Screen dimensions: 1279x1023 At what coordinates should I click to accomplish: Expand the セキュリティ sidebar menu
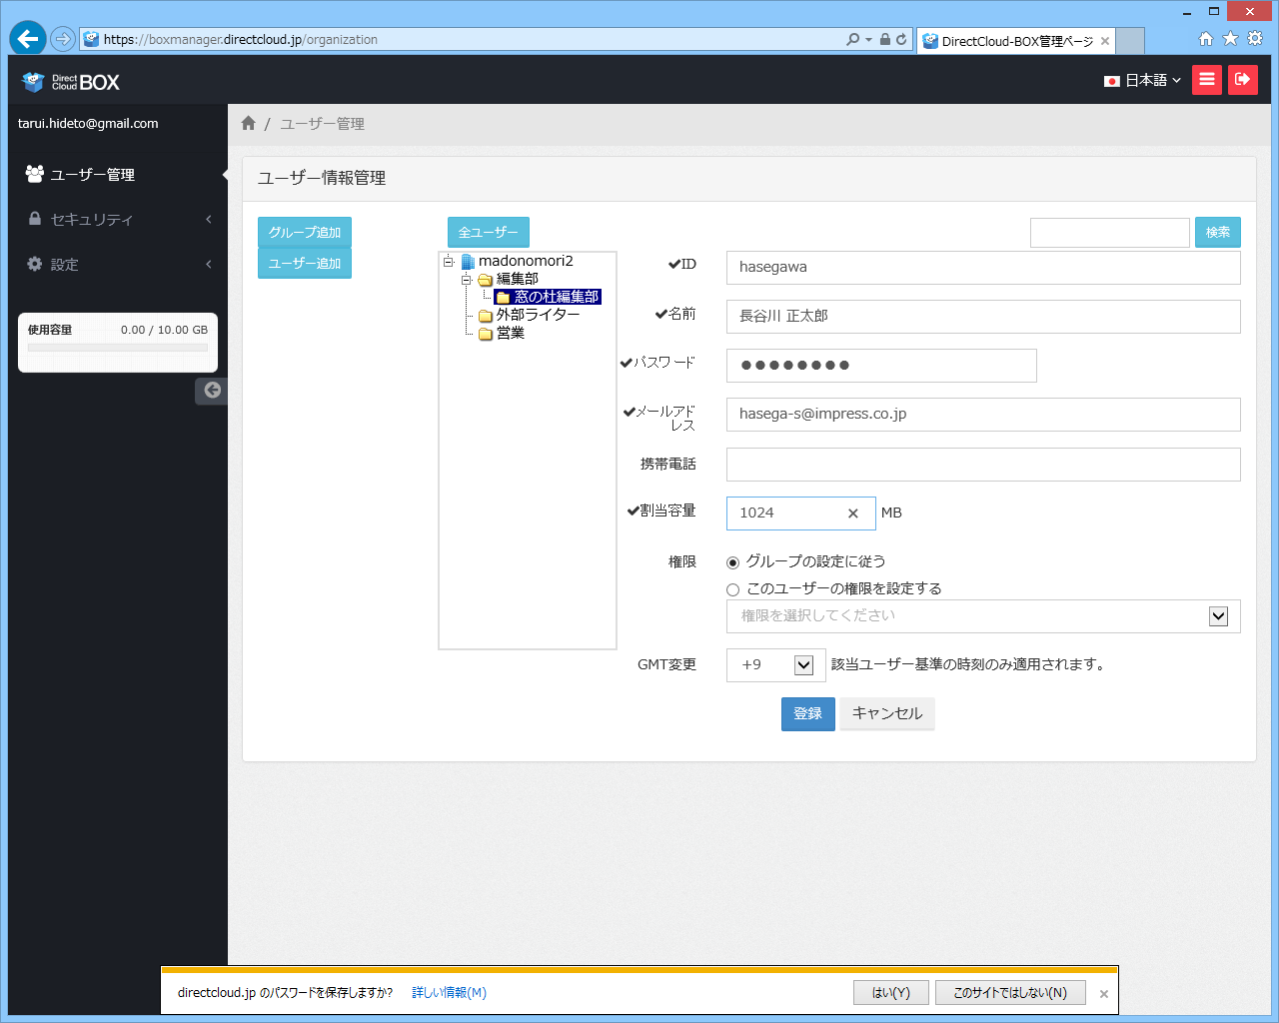(208, 219)
